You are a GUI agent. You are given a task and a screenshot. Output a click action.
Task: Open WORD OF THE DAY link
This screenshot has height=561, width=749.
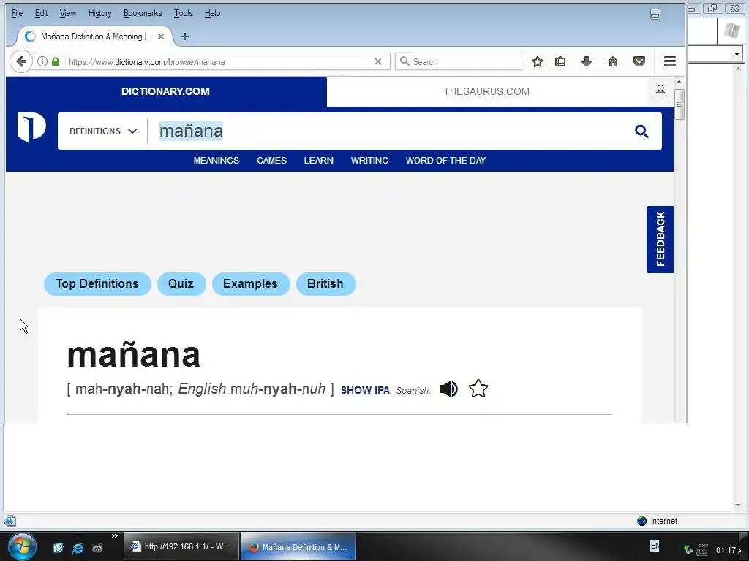click(445, 161)
